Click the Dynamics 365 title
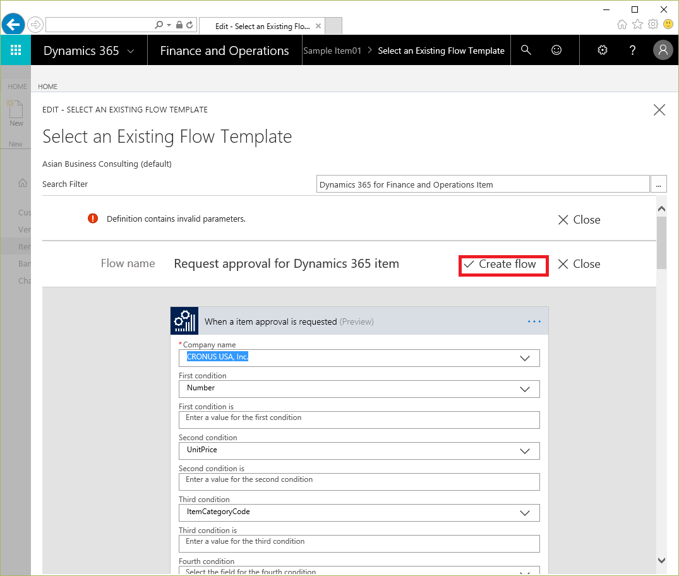This screenshot has width=679, height=576. tap(81, 51)
